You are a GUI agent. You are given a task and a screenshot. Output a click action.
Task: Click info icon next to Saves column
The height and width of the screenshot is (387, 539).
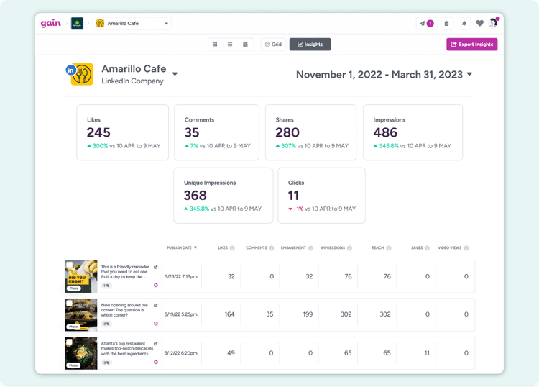click(427, 248)
